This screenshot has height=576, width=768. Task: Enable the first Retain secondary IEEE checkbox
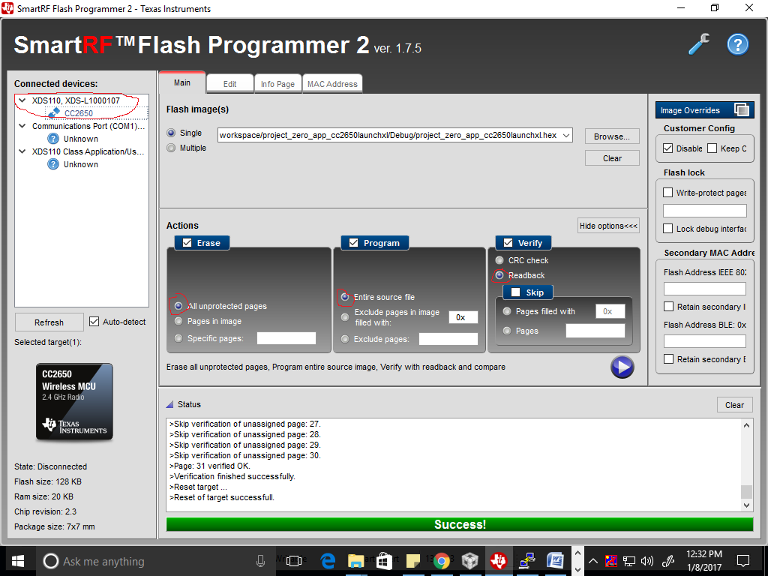668,307
